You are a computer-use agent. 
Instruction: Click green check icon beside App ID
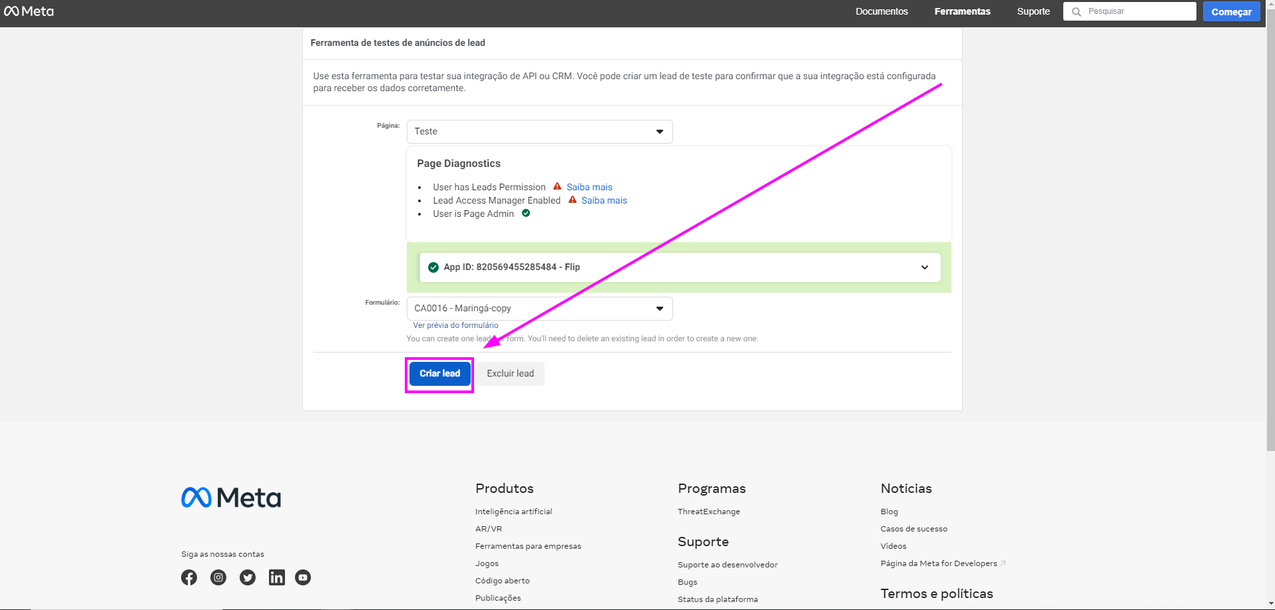(433, 267)
